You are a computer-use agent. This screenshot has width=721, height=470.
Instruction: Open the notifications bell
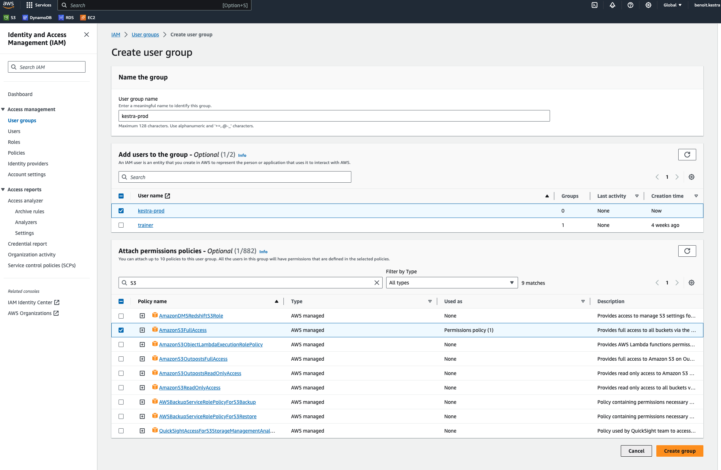pos(613,5)
